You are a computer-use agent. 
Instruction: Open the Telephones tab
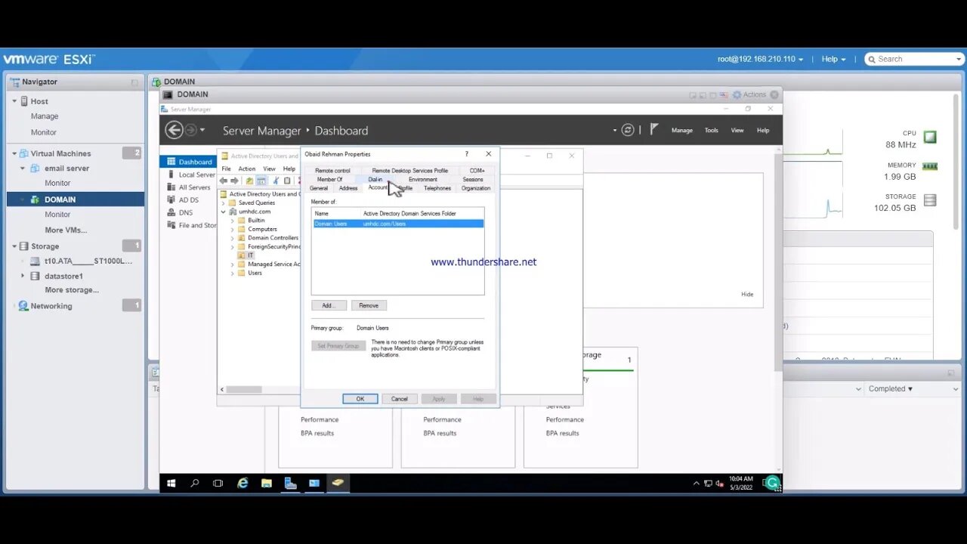click(437, 188)
